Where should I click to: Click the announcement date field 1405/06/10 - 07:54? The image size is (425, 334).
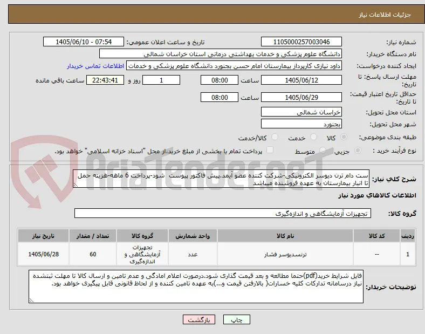pos(84,42)
